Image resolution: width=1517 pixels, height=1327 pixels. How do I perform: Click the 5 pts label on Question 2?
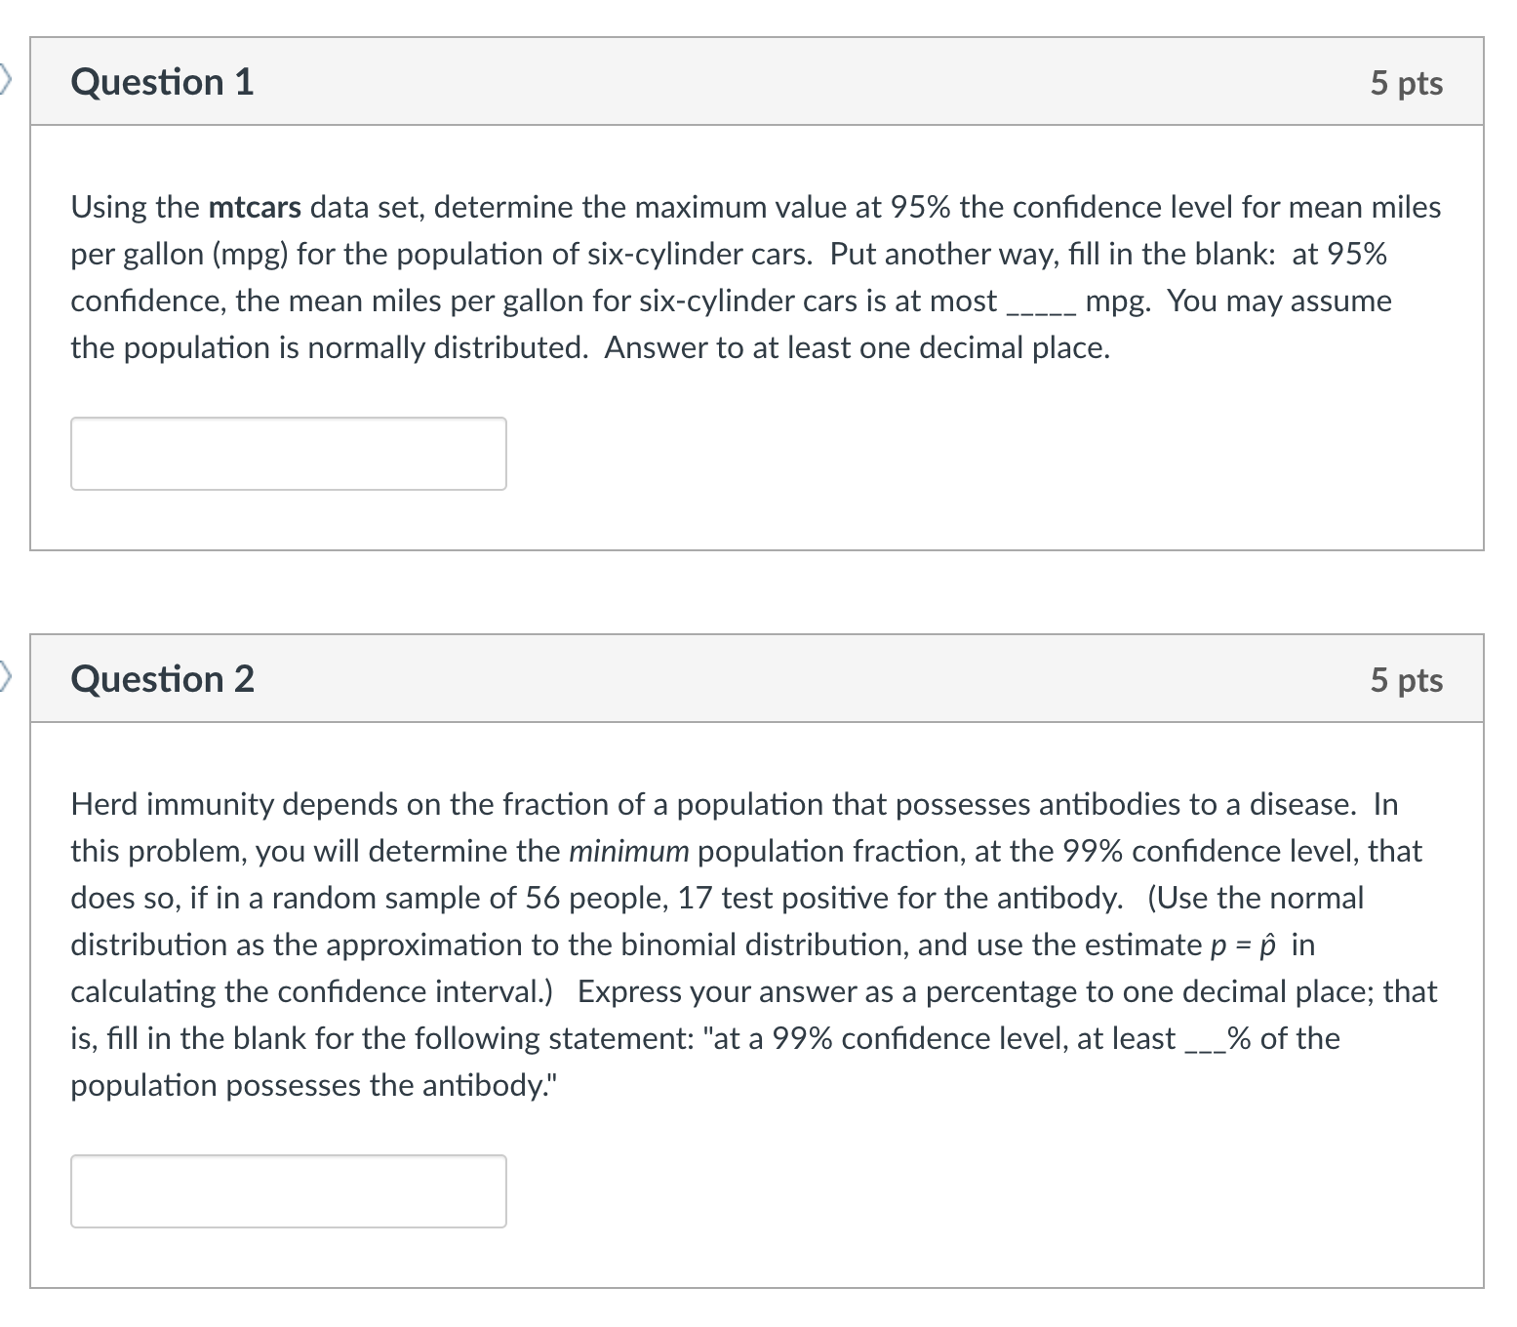click(x=1406, y=681)
